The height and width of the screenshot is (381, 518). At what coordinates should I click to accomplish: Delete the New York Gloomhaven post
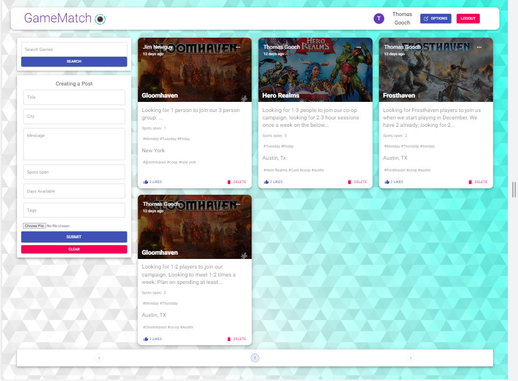coord(237,182)
